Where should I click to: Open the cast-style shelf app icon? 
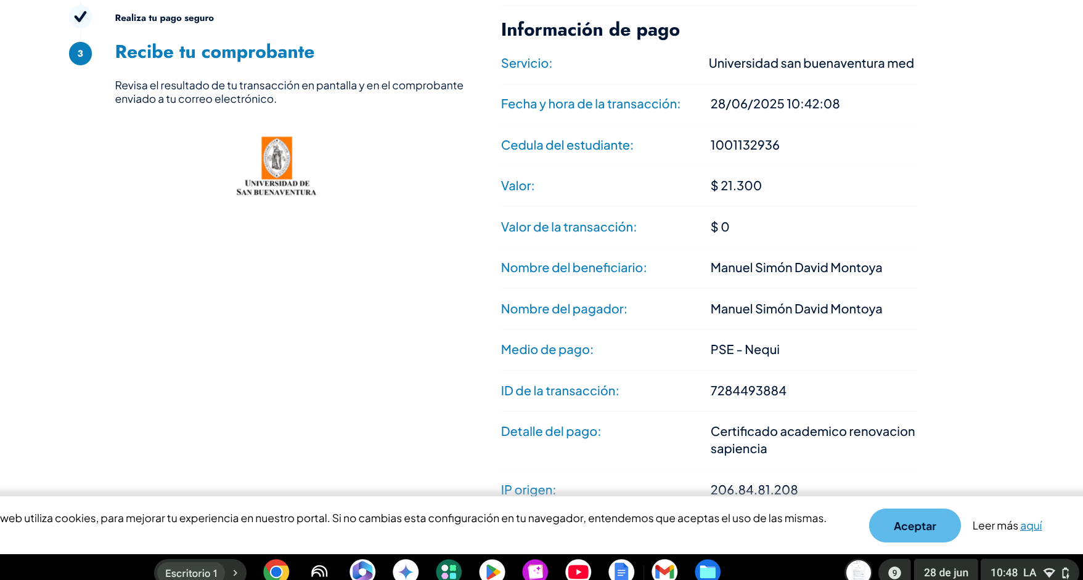(x=319, y=571)
